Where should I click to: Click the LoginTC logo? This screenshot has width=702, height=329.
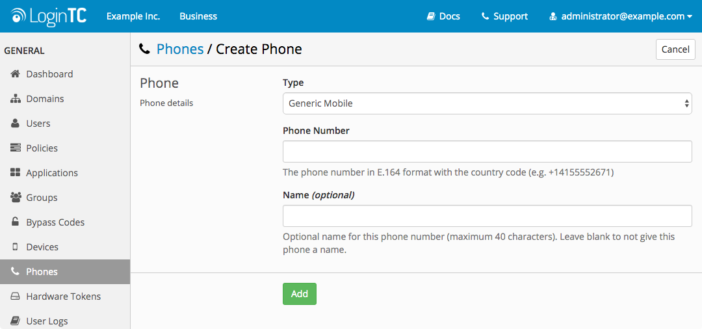pos(49,16)
